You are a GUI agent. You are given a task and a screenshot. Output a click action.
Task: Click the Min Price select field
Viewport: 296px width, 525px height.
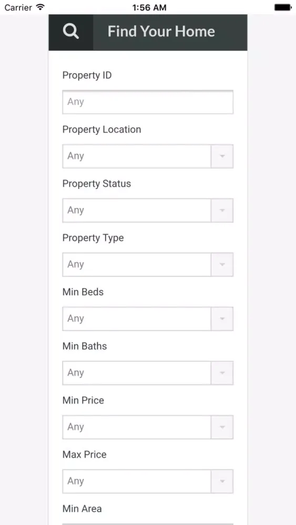[148, 427]
